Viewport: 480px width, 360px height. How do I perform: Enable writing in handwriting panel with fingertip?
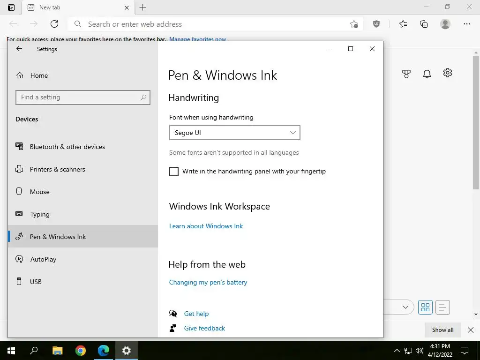tap(173, 172)
